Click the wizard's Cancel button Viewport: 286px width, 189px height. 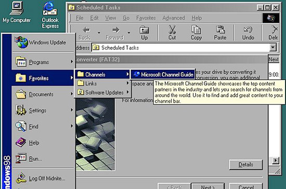(x=245, y=186)
